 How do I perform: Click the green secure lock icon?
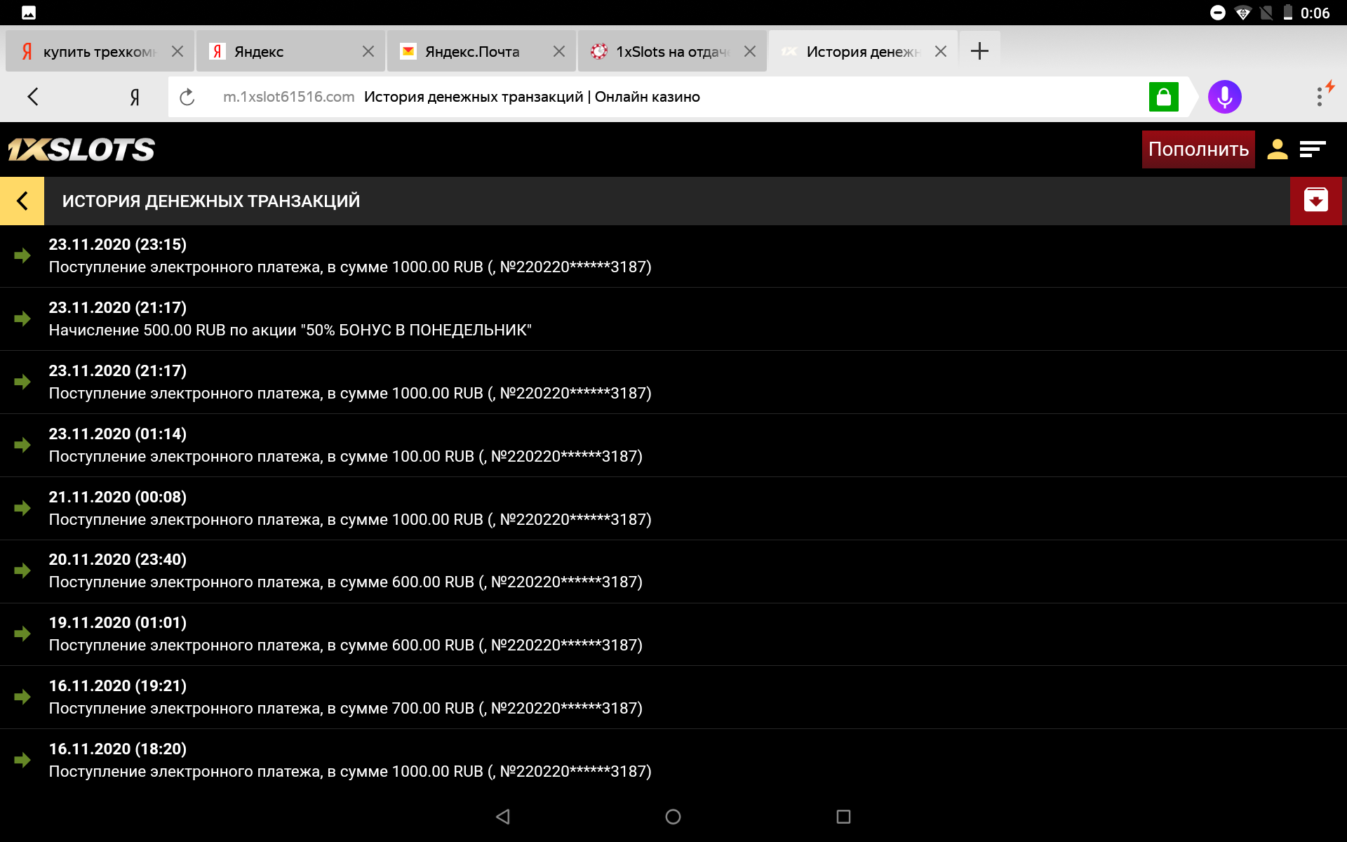click(1163, 97)
